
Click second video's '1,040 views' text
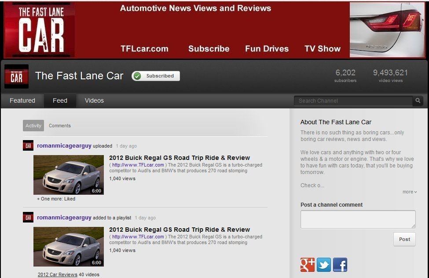(122, 250)
